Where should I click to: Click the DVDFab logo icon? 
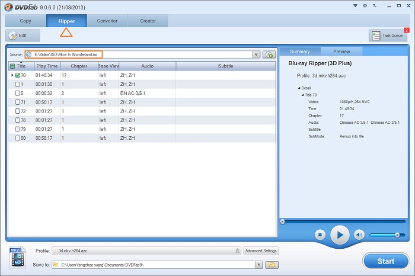[x=8, y=7]
